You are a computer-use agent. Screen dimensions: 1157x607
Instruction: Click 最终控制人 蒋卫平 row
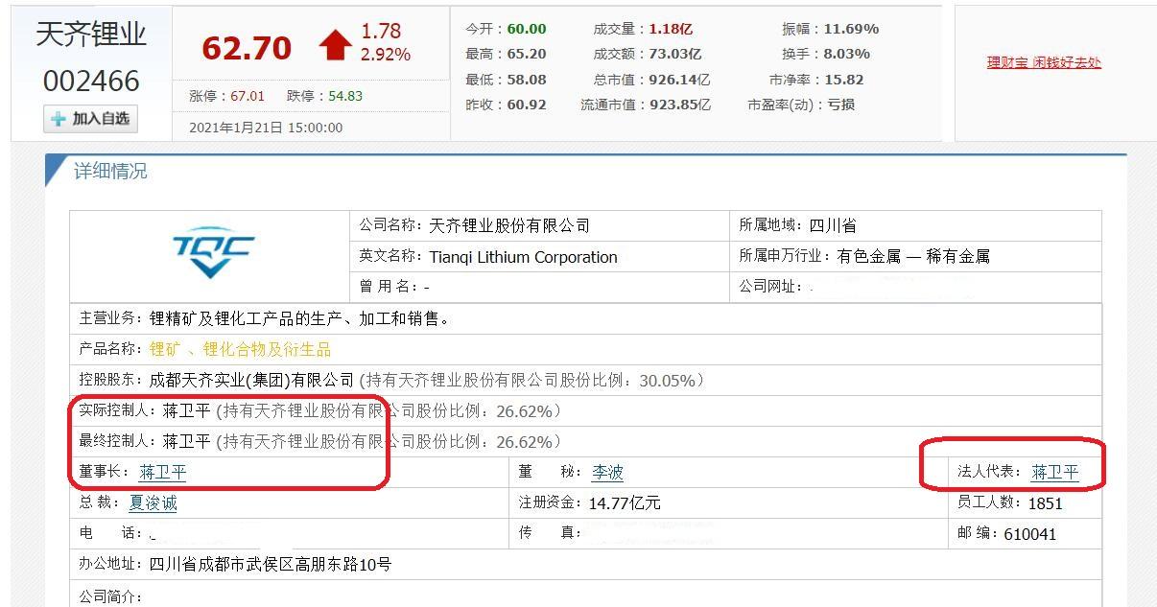pos(586,441)
